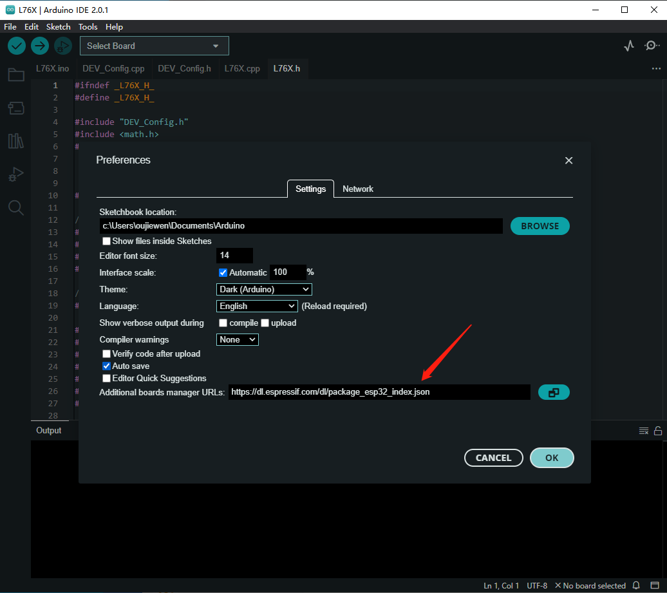The height and width of the screenshot is (593, 667).
Task: Open the Tools menu
Action: click(88, 27)
